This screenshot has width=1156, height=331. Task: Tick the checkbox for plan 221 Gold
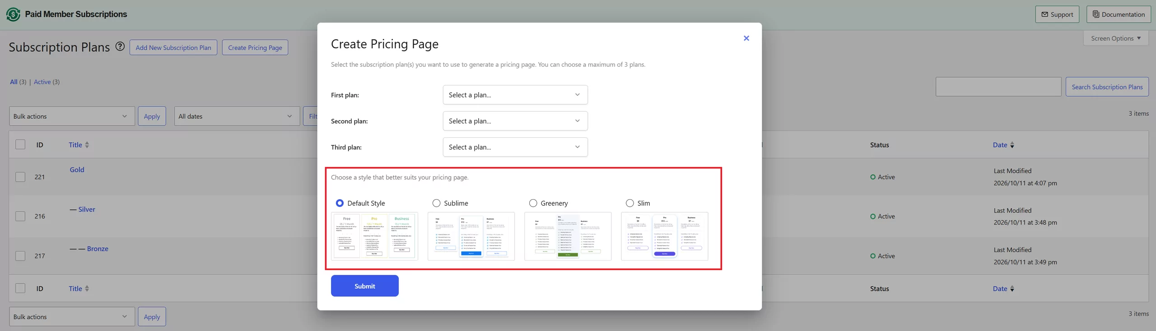pyautogui.click(x=20, y=177)
